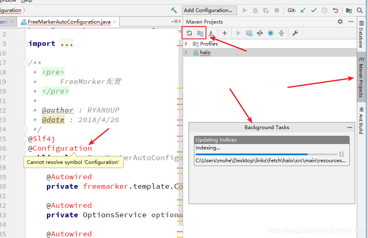Click the Run play icon in main toolbar
This screenshot has width=368, height=238.
point(245,10)
